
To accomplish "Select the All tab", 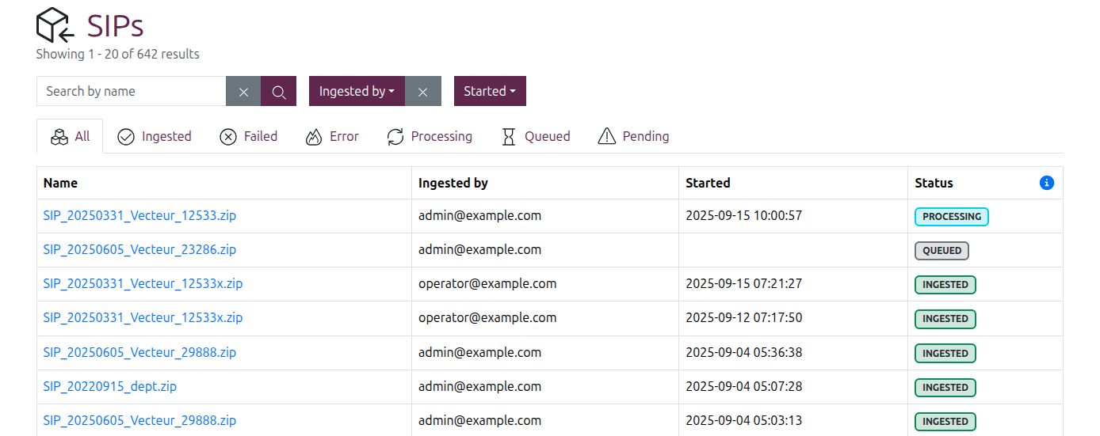I will click(x=70, y=136).
